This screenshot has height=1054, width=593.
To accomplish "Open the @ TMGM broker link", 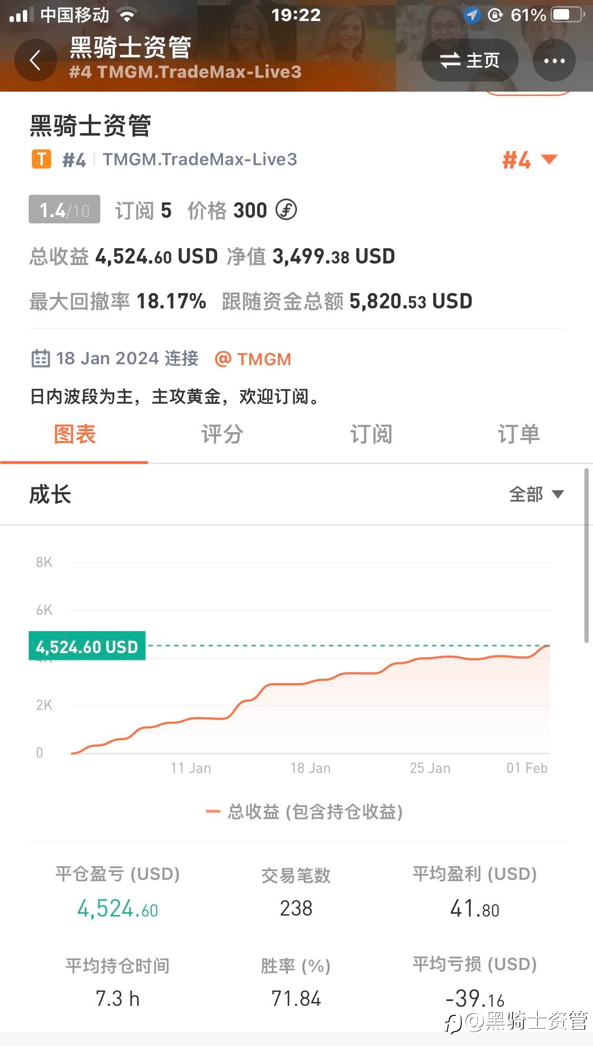I will click(253, 359).
